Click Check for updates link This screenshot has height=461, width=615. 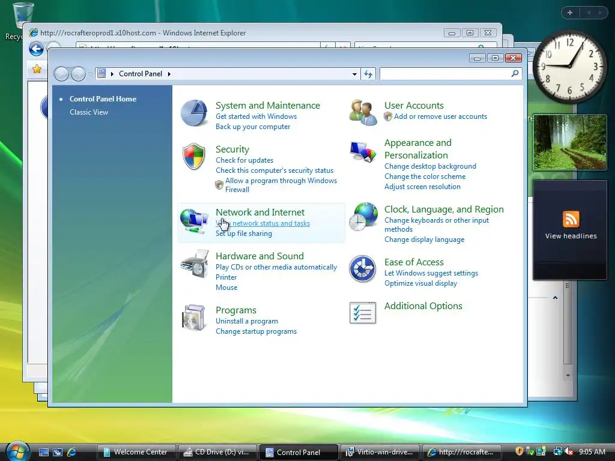(244, 160)
